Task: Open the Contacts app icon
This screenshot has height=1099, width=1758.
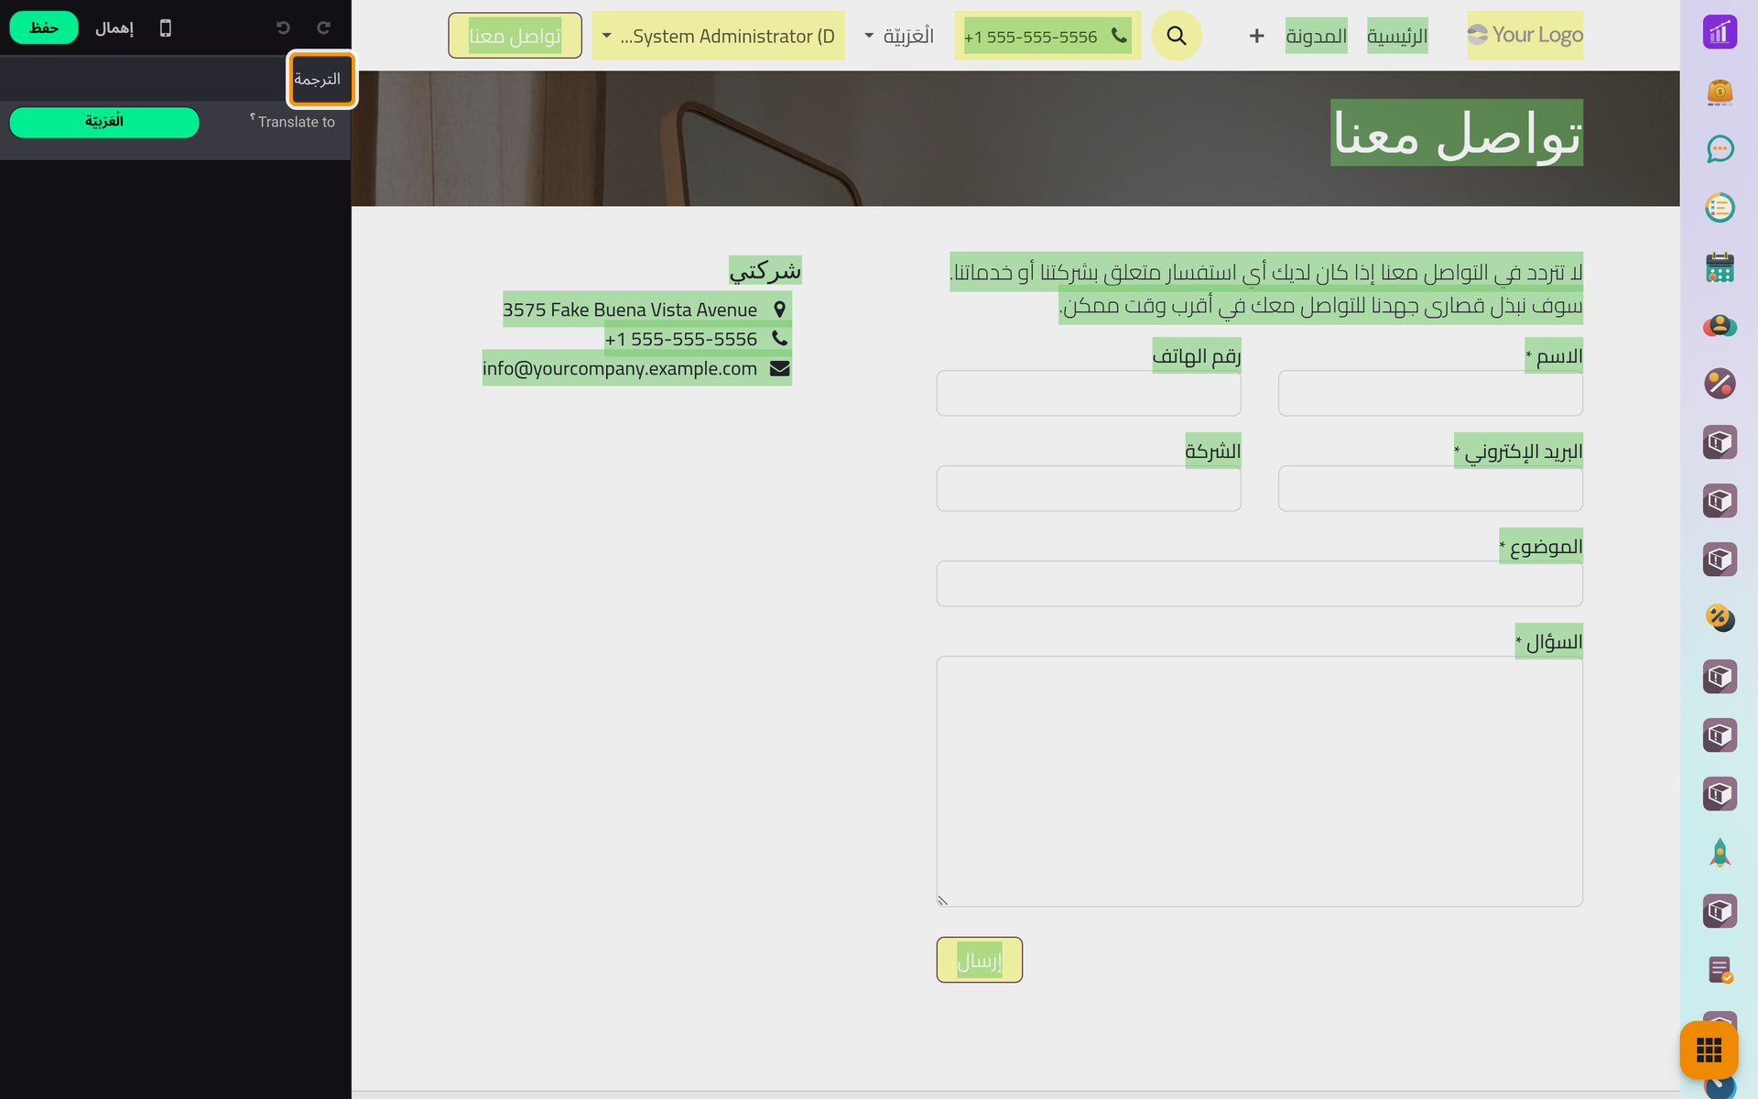Action: click(x=1720, y=325)
